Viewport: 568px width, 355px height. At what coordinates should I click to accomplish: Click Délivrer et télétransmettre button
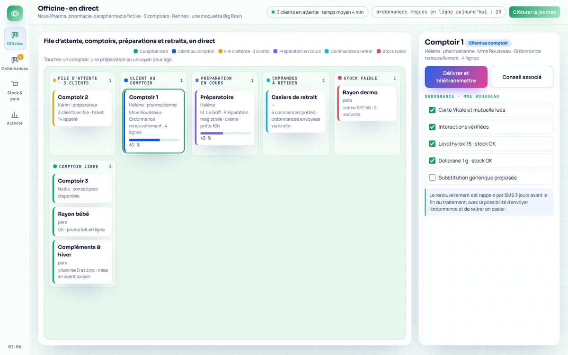pyautogui.click(x=456, y=77)
